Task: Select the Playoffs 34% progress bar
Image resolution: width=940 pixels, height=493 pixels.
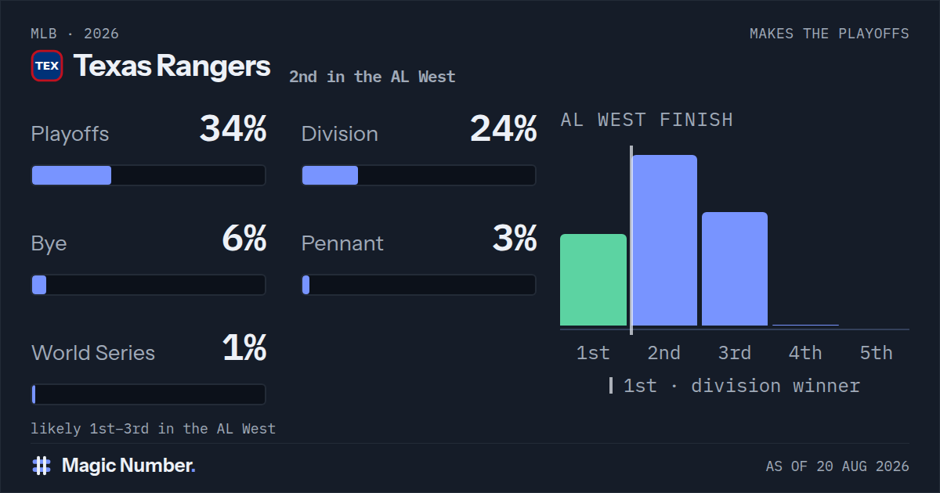Action: (x=148, y=175)
